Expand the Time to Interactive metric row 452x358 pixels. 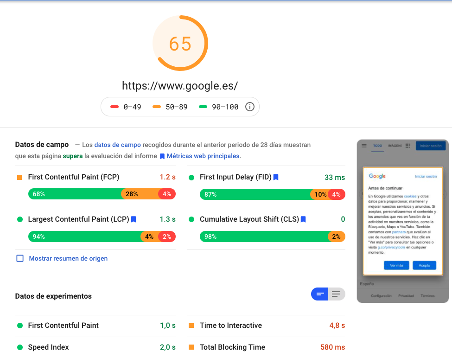tap(266, 326)
